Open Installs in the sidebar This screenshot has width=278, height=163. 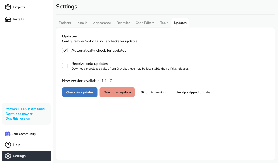(x=27, y=19)
